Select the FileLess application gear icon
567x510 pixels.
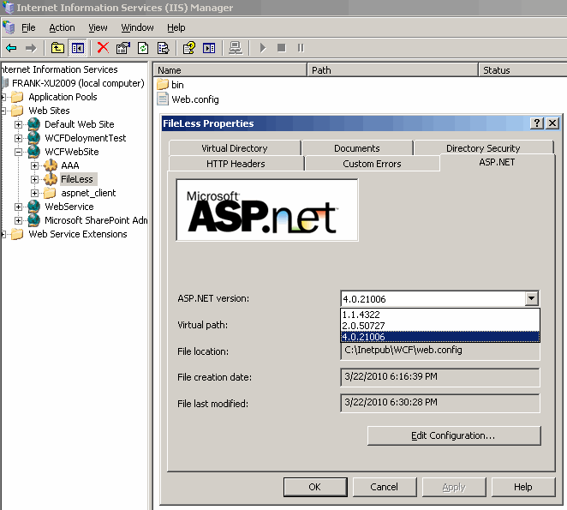pyautogui.click(x=51, y=179)
